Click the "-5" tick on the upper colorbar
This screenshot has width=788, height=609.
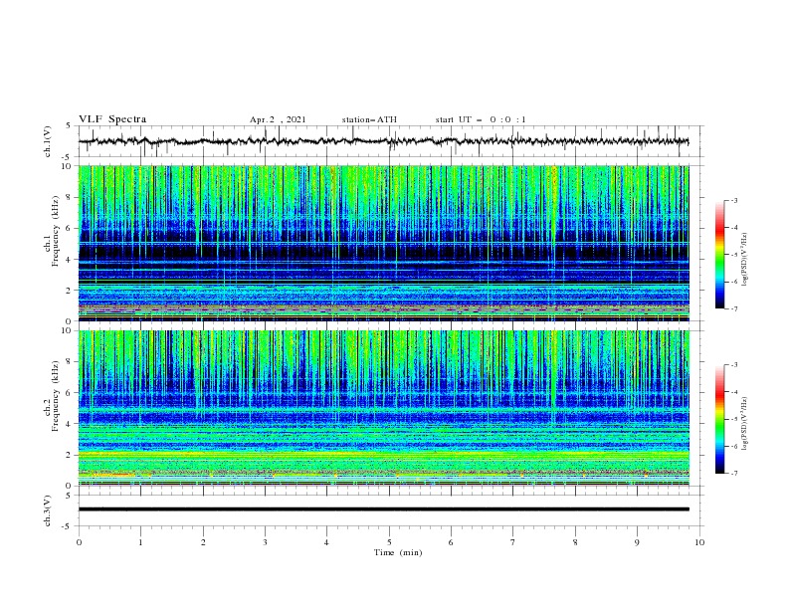[733, 255]
